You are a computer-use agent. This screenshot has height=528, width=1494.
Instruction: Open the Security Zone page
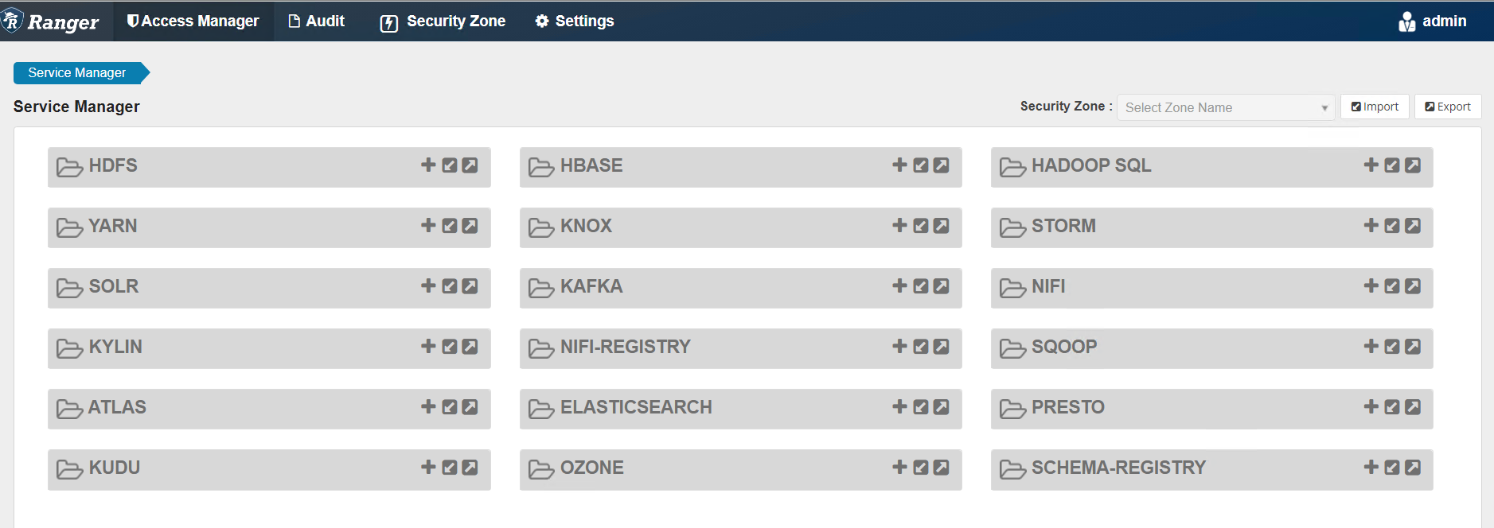point(443,21)
